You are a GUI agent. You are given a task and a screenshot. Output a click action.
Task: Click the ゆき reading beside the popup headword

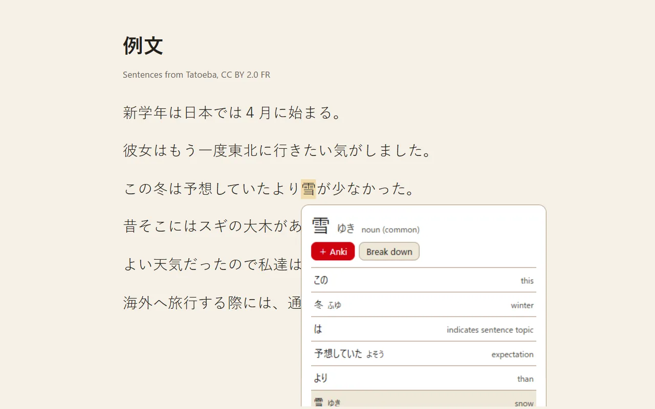point(346,228)
